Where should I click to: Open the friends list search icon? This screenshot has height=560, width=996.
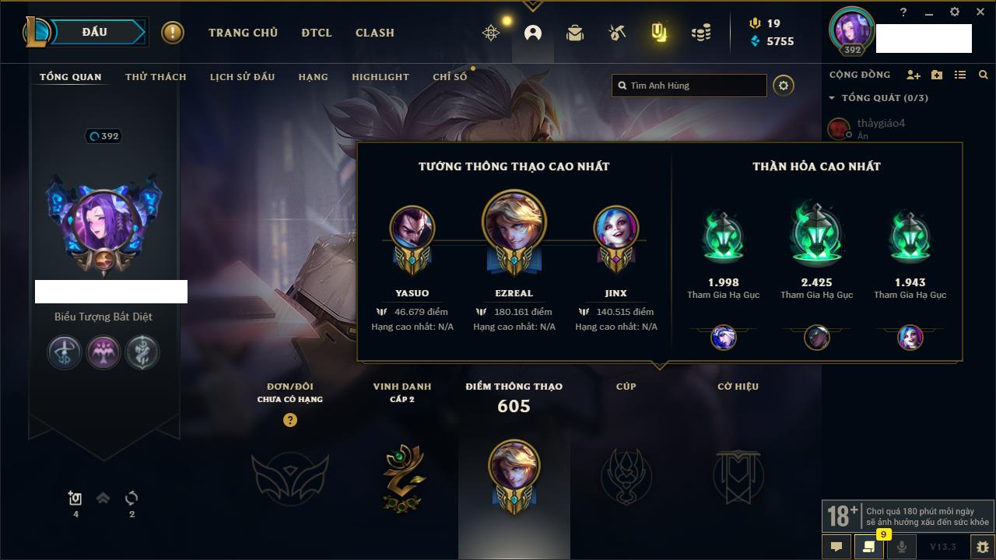(x=984, y=75)
